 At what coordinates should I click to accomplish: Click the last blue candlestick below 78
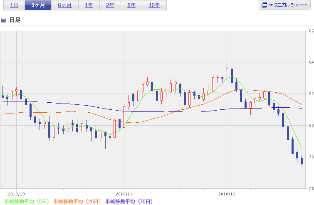302,161
